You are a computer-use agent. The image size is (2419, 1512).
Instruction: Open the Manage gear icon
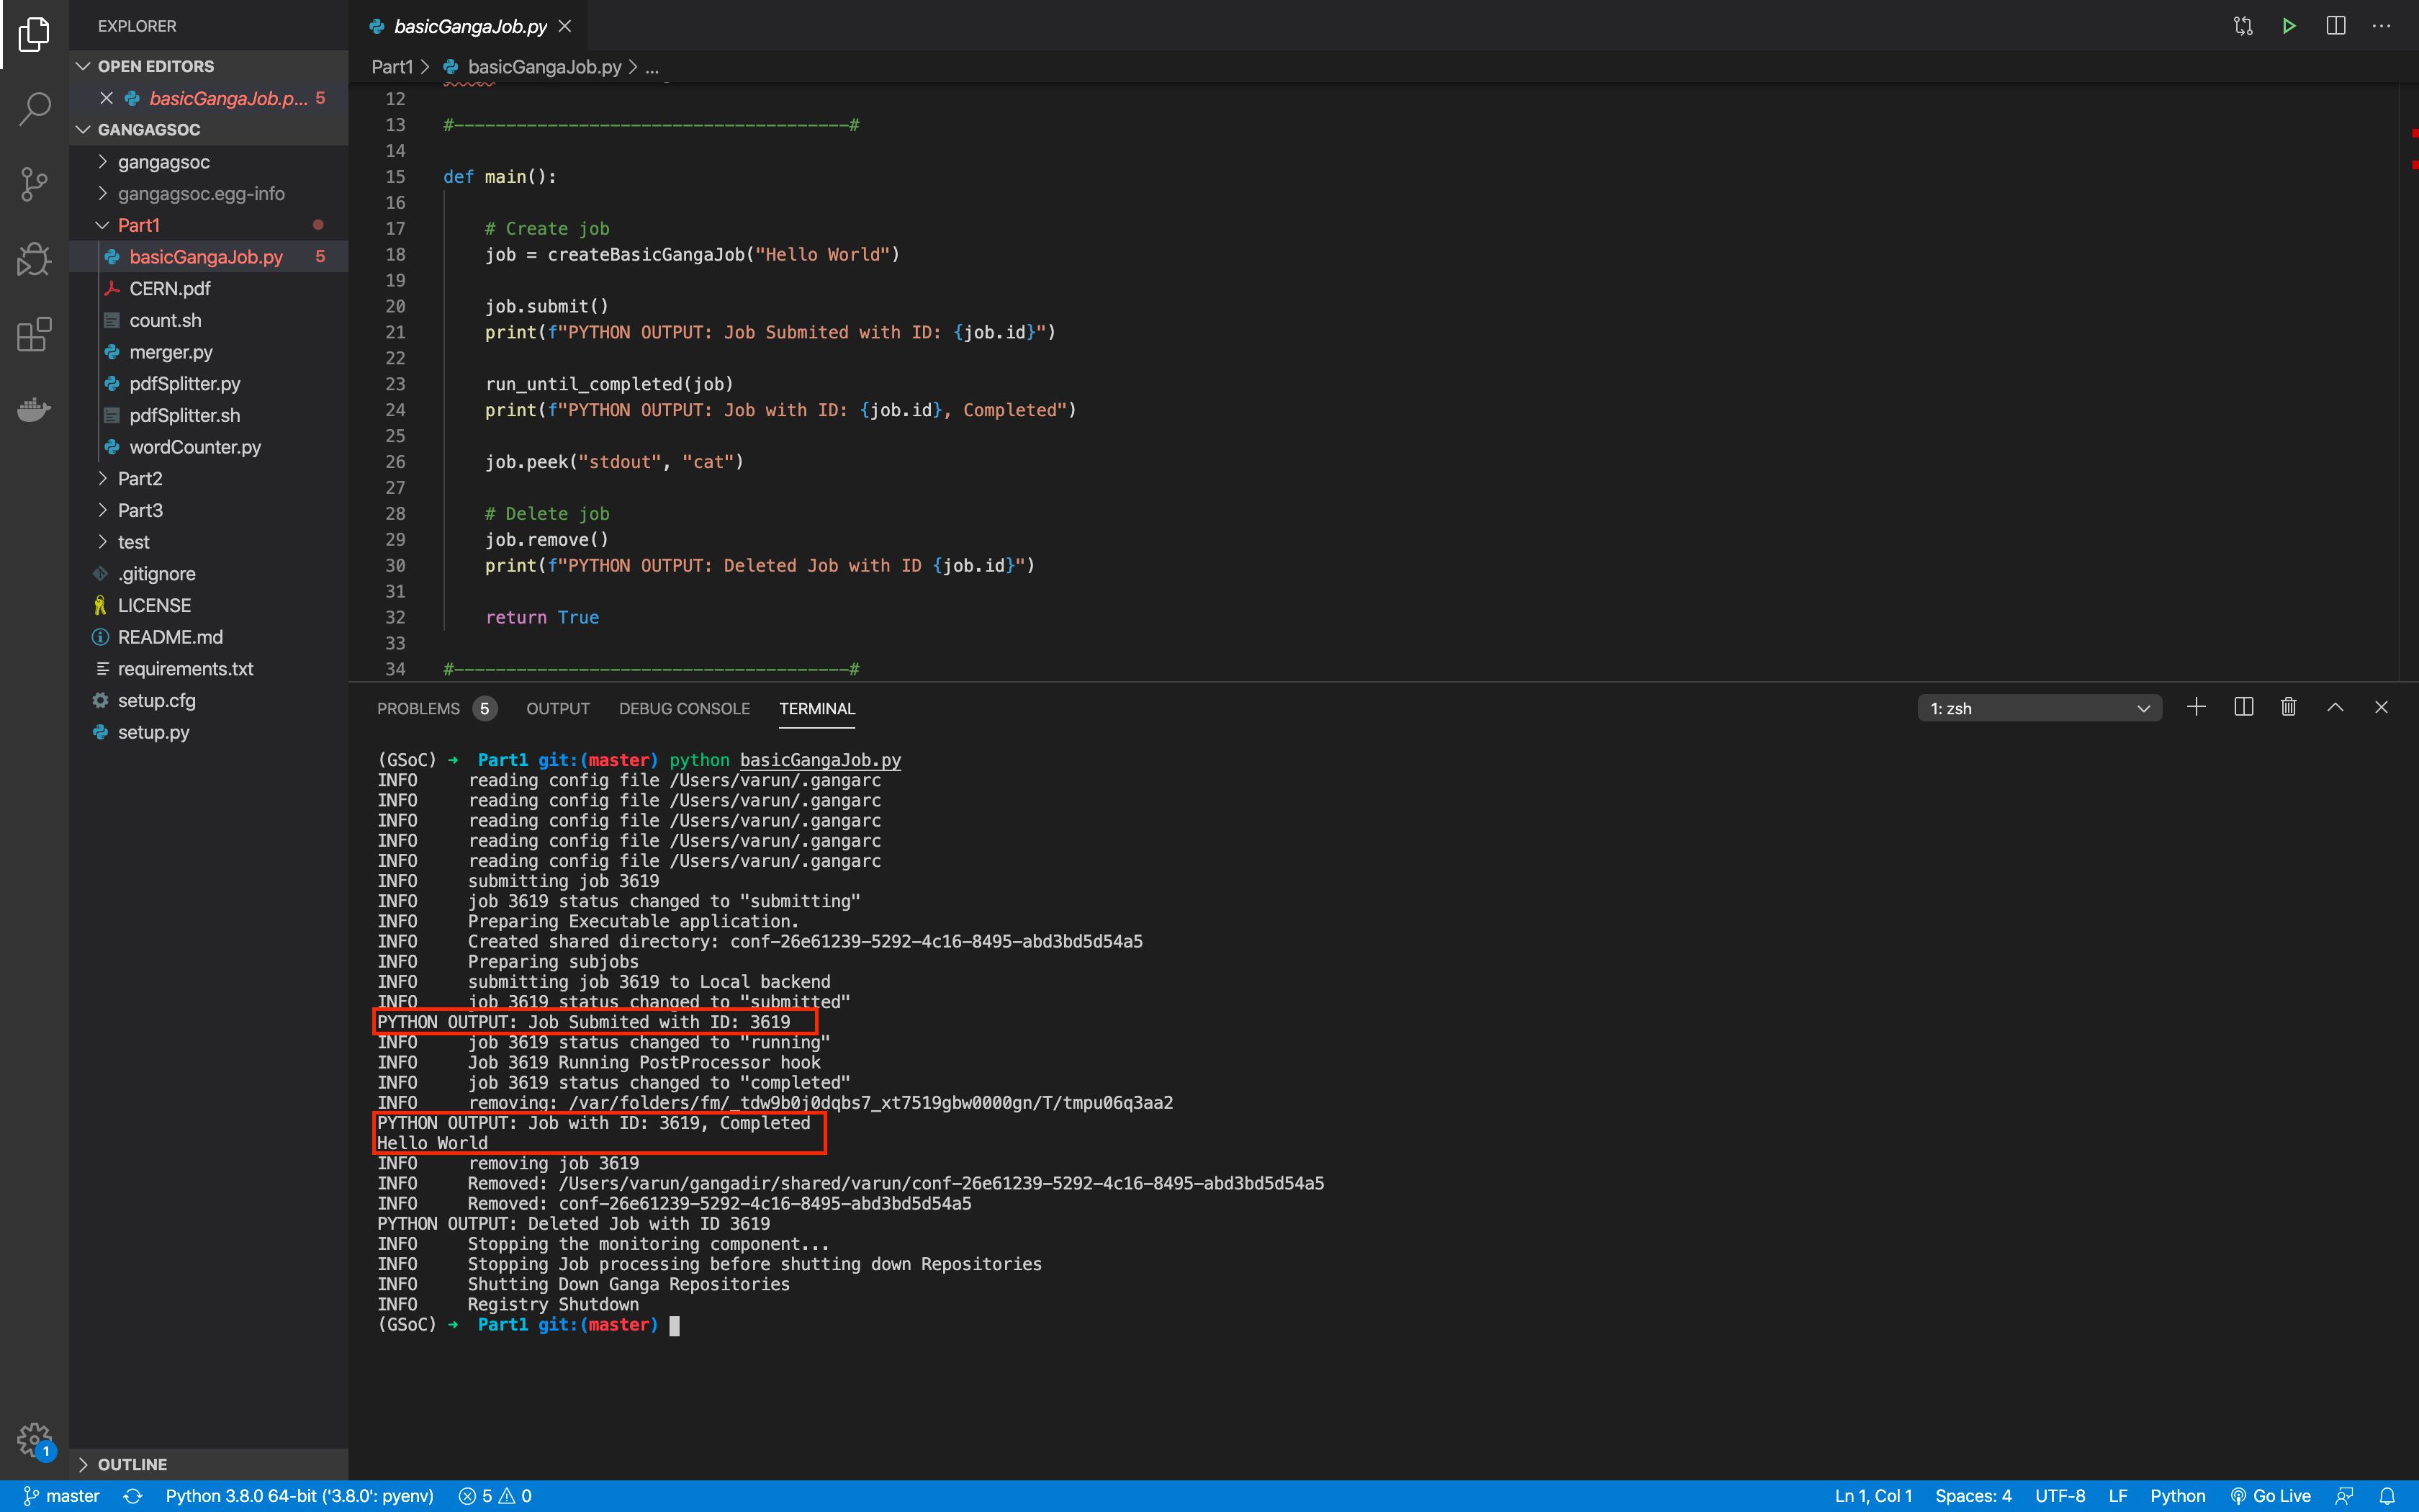pyautogui.click(x=34, y=1440)
